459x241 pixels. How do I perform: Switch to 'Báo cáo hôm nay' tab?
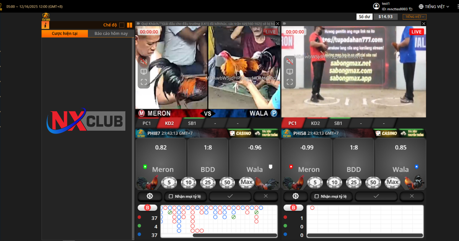[x=111, y=34]
